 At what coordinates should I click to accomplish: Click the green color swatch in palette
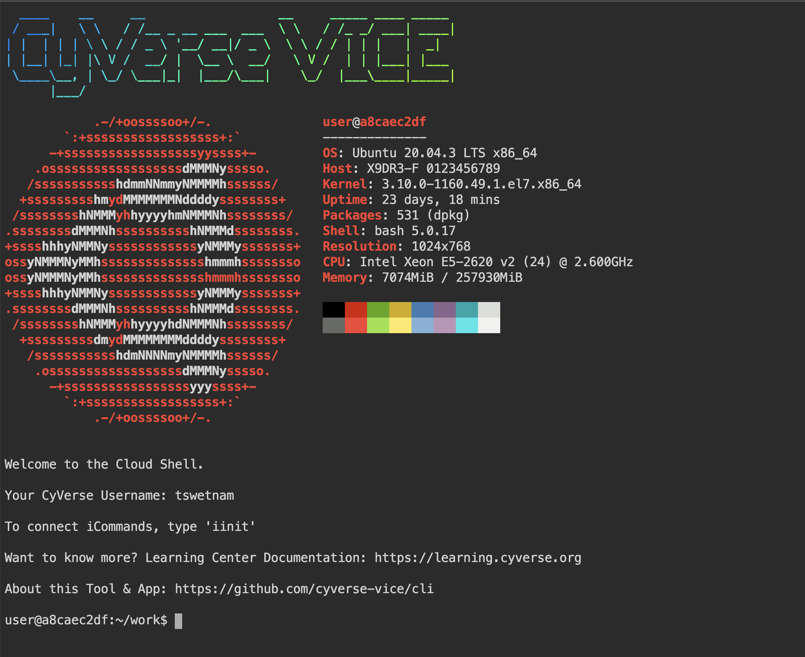(x=377, y=309)
